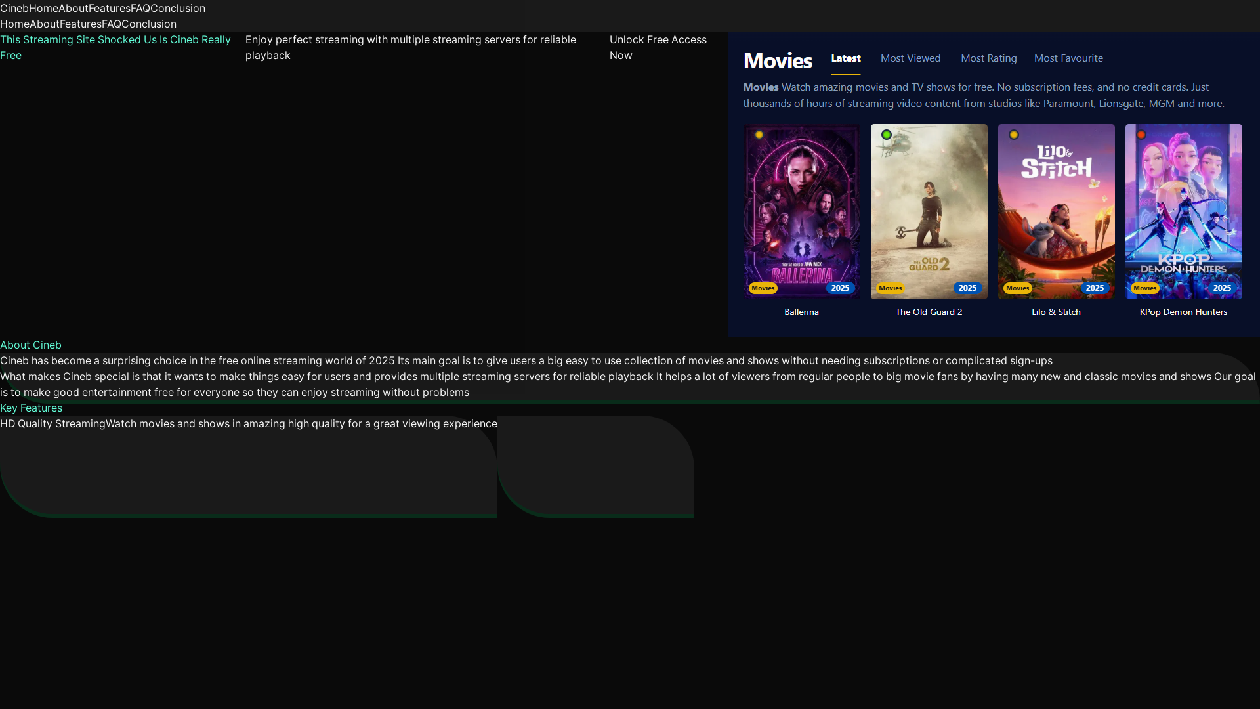Click 2025 badge on Old Guard 2 poster
The image size is (1260, 709).
click(967, 288)
